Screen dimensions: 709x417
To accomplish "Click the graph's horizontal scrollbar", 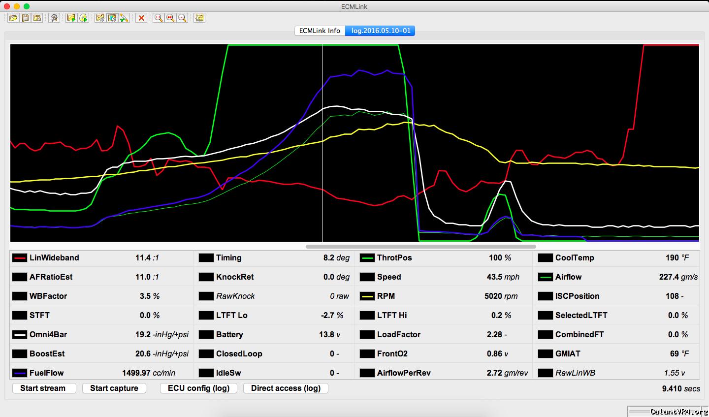I will (420, 247).
